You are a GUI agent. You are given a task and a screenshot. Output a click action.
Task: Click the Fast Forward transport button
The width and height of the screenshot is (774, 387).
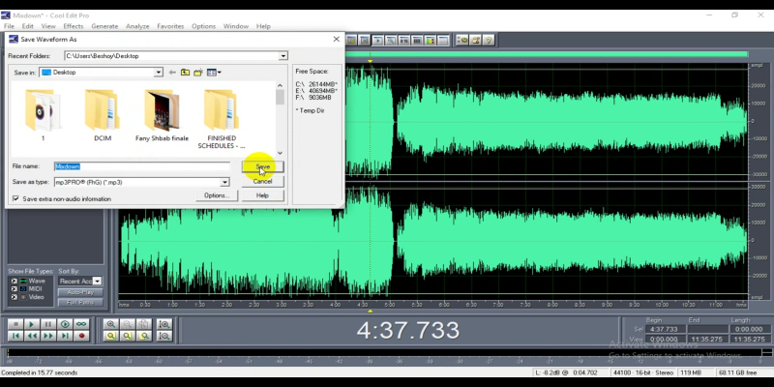[48, 336]
